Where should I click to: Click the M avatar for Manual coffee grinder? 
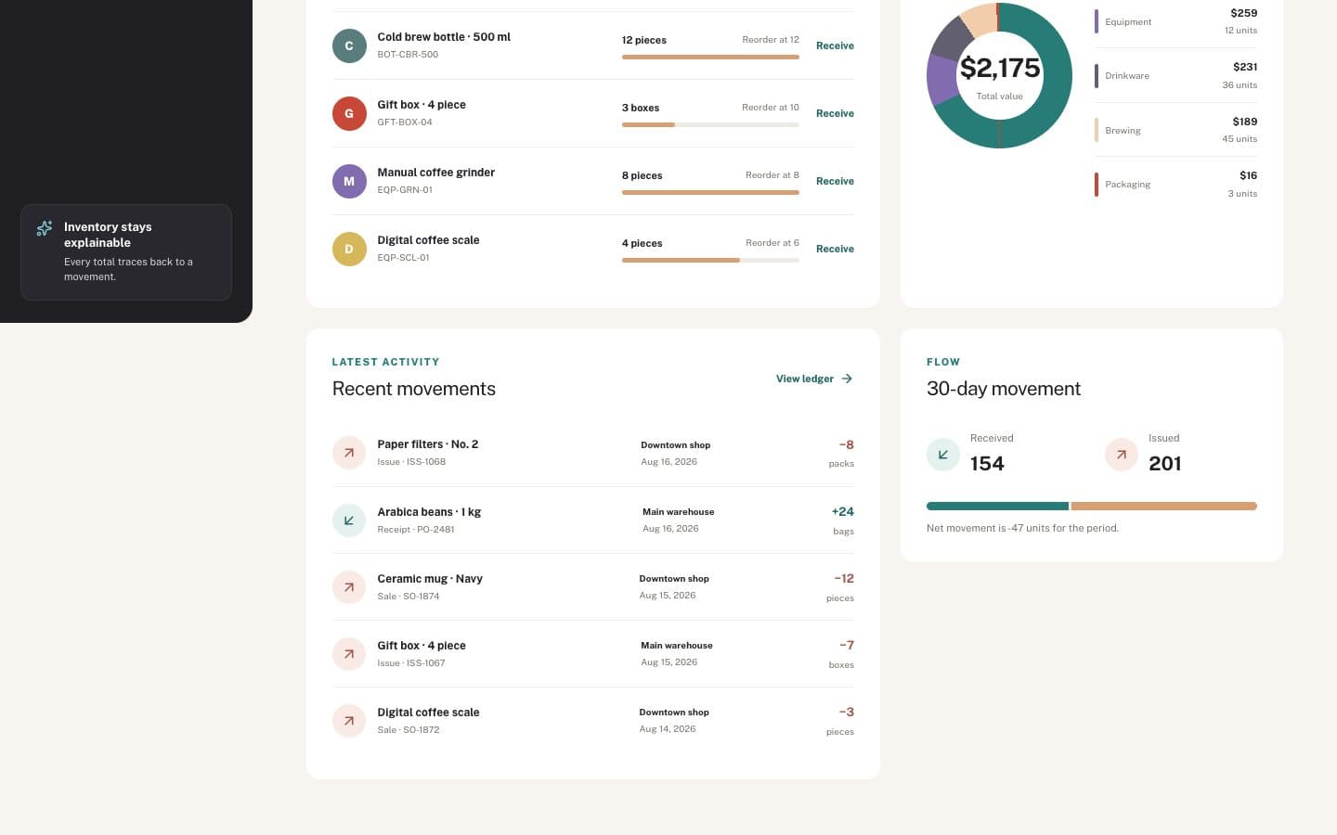pyautogui.click(x=349, y=181)
